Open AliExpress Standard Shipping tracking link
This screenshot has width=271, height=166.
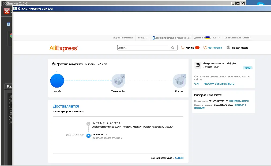point(219,84)
